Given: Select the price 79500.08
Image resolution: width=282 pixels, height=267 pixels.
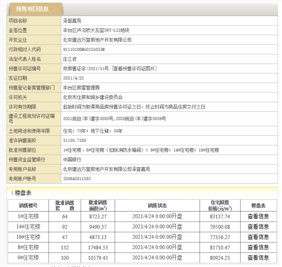Looking at the screenshot, I should pyautogui.click(x=220, y=227).
